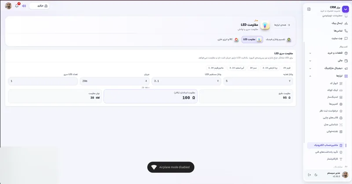Click the 38 mW resistor power result
Screen dimensions: 352x184
(55, 96)
